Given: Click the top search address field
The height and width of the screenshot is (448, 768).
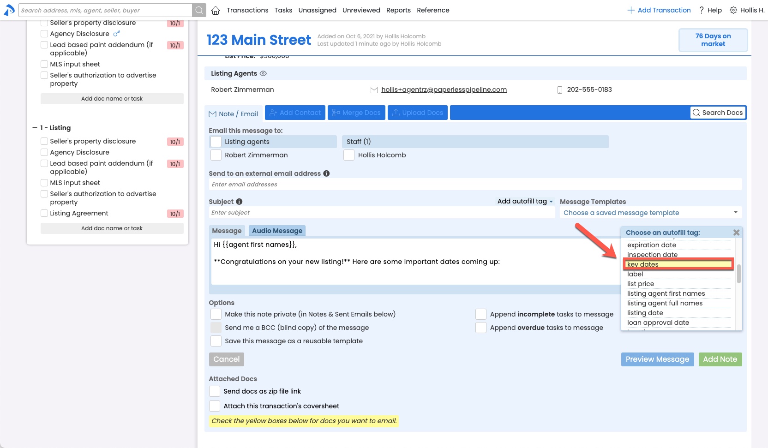Looking at the screenshot, I should click(x=105, y=10).
